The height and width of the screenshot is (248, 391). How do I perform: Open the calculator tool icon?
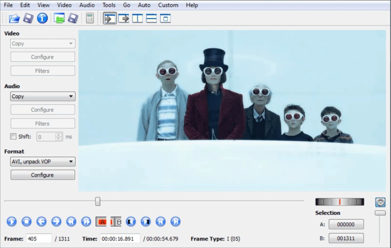tap(90, 18)
